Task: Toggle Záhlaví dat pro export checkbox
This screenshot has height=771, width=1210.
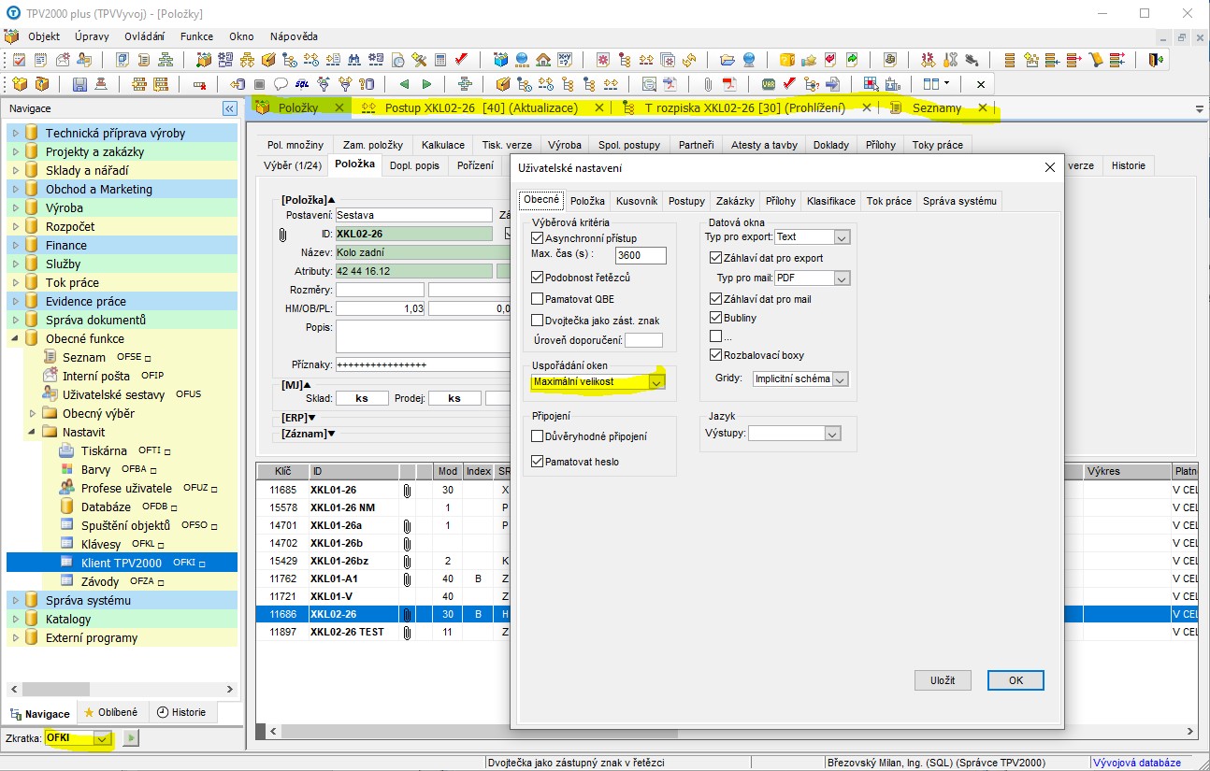Action: (x=715, y=258)
